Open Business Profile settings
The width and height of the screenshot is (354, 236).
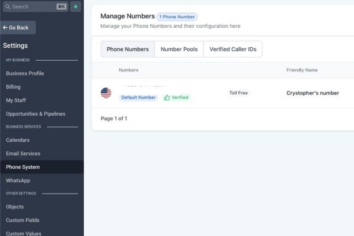pos(25,73)
